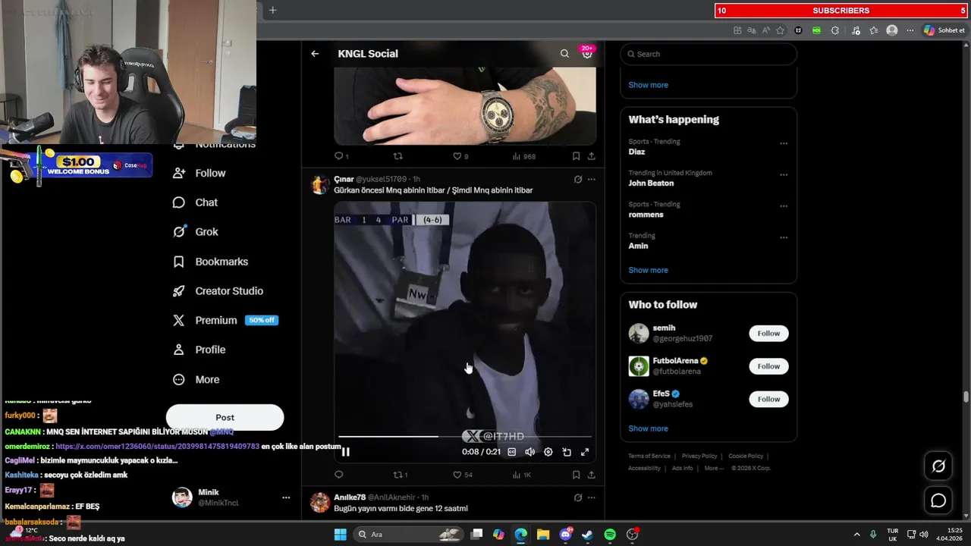Click the Post button
Screen dimensions: 971x546
click(x=225, y=417)
